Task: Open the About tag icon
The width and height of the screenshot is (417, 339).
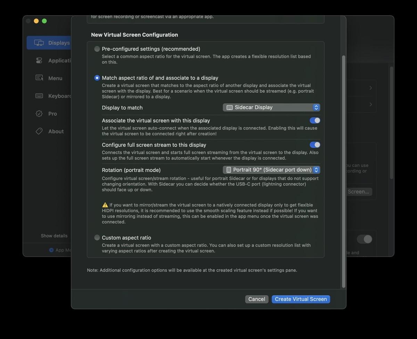Action: pyautogui.click(x=39, y=131)
